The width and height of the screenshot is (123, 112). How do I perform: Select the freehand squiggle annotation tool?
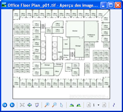[114, 105]
